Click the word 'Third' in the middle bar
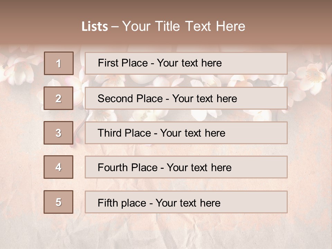The width and height of the screenshot is (332, 249). (x=110, y=133)
